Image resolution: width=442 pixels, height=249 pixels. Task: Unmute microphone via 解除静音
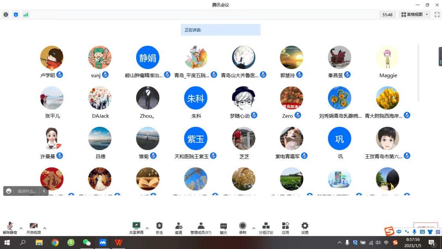[x=10, y=227]
